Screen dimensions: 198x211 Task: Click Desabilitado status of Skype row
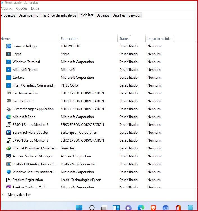128,54
